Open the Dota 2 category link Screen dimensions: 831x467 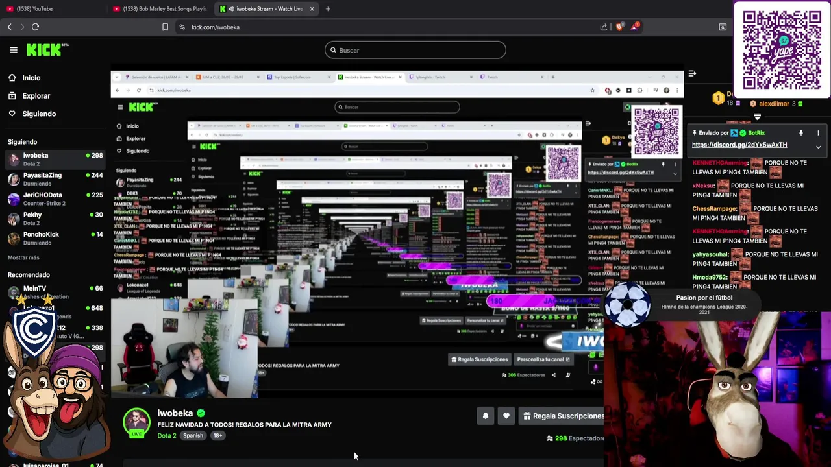167,435
